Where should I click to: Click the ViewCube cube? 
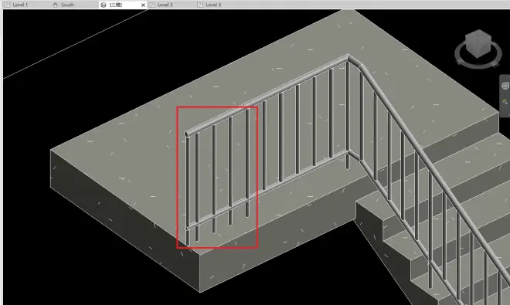click(x=478, y=43)
